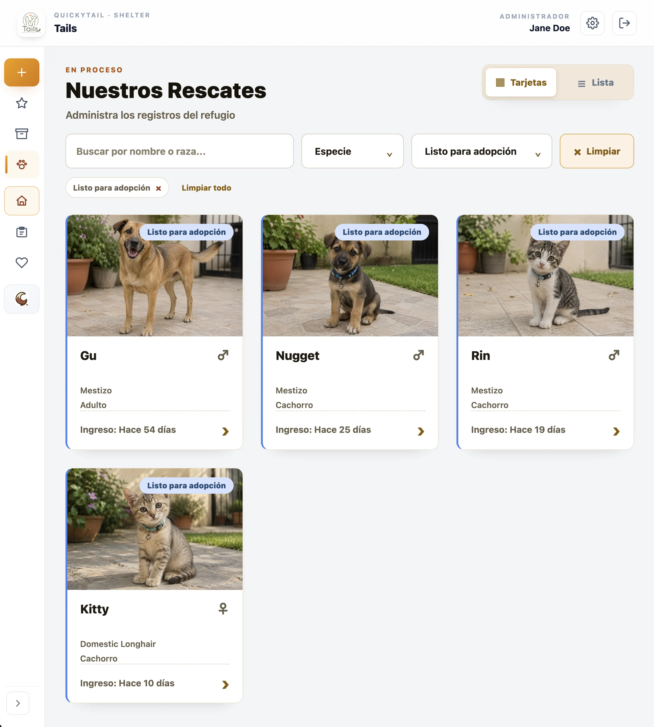Focus the search by name or breed field

(179, 151)
